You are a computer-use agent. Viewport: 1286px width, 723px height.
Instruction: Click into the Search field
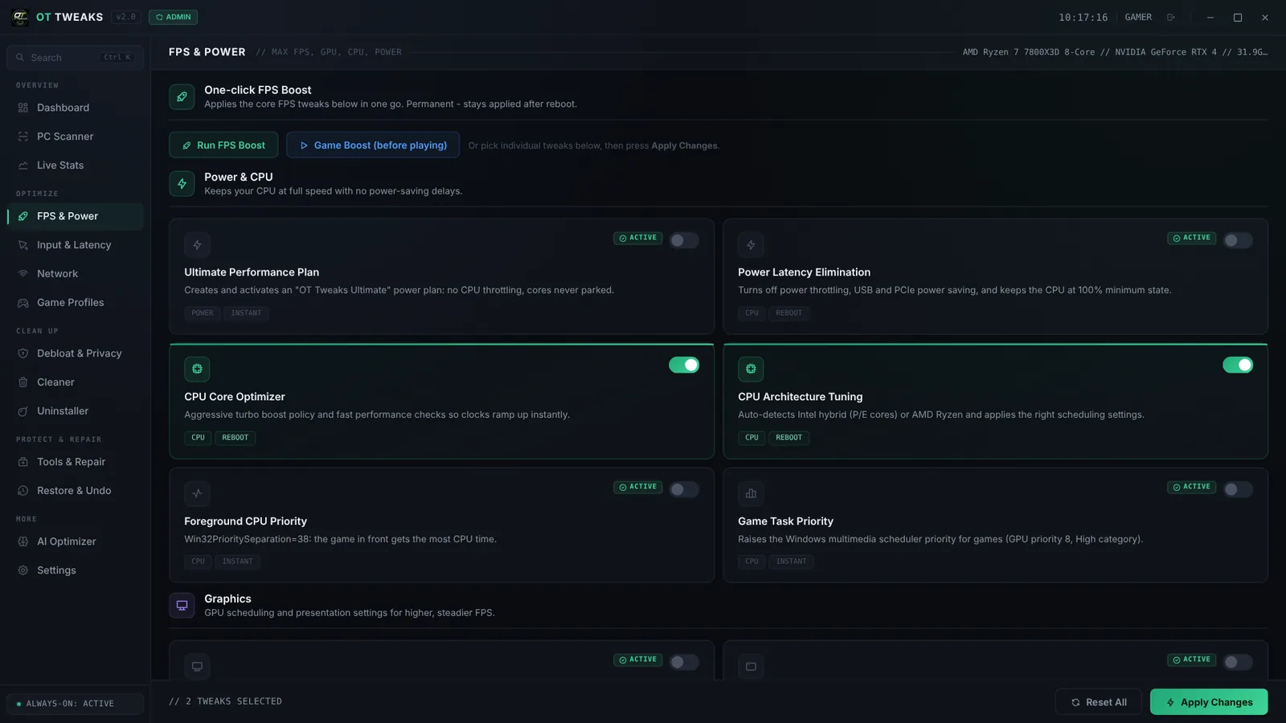click(x=75, y=58)
